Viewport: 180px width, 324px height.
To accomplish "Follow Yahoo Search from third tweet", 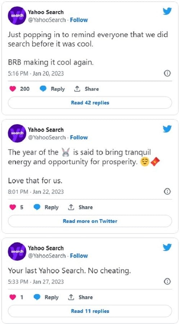I will 79,256.
